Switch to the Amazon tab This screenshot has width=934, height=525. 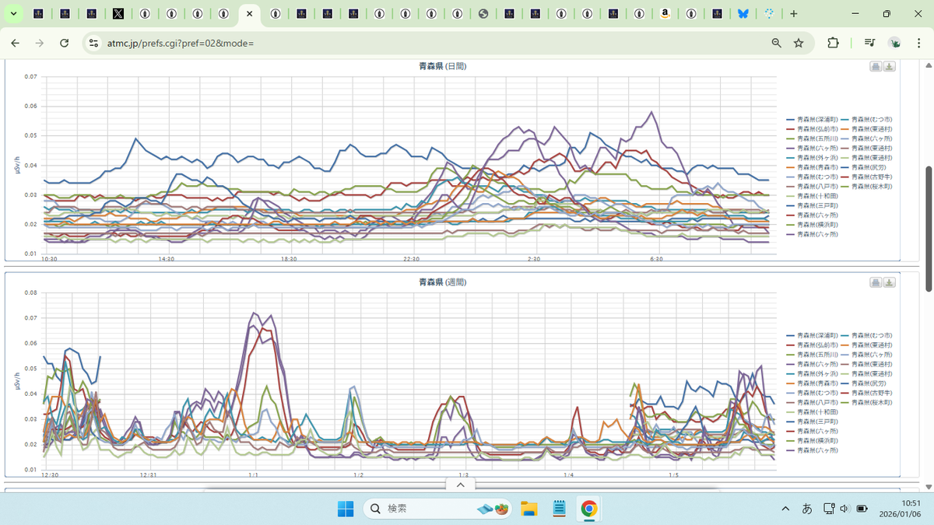click(x=665, y=14)
